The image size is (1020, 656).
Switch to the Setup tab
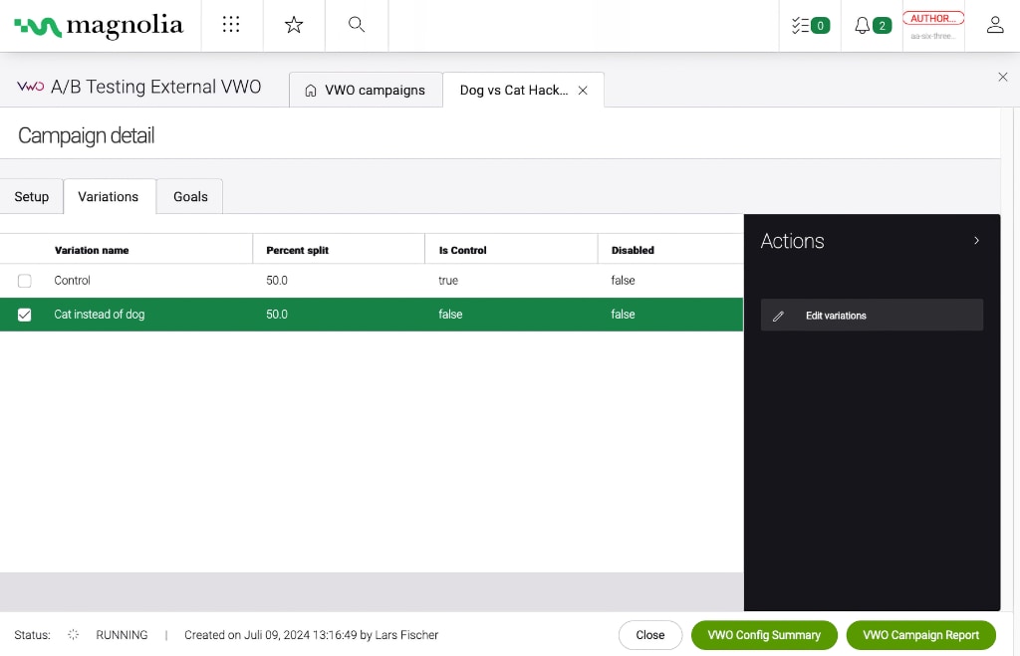32,197
